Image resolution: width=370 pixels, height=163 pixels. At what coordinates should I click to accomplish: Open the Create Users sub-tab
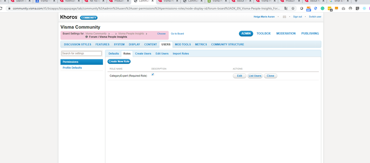tap(143, 54)
